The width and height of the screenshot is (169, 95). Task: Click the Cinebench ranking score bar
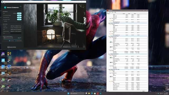click(12, 39)
